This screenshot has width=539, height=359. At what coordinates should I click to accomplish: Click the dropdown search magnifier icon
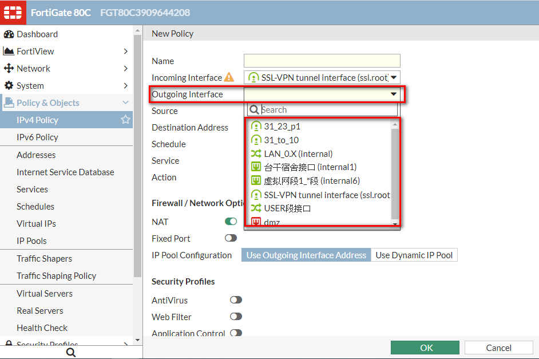pos(254,110)
